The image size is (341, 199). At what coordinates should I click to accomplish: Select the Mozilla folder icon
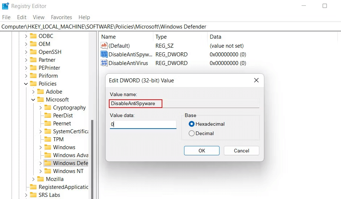(x=41, y=179)
